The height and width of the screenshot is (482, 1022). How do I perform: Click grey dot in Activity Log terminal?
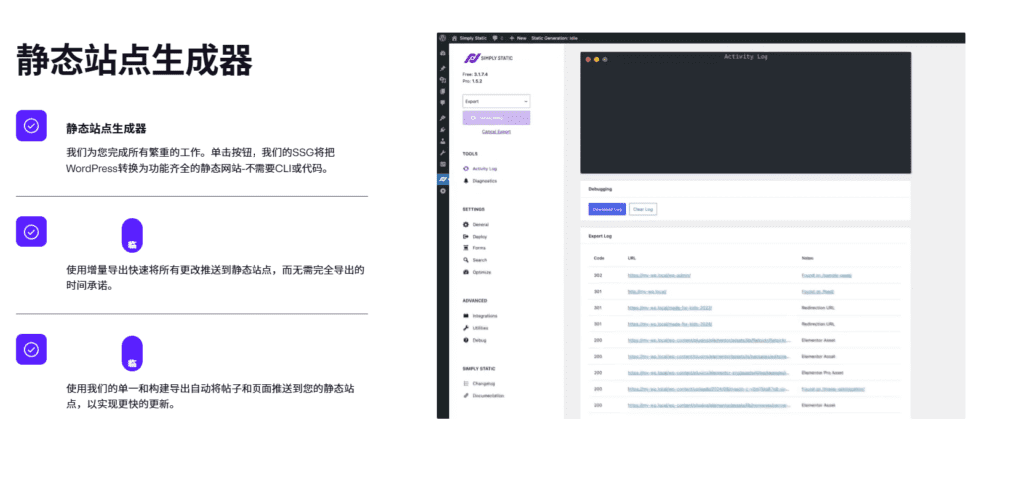[605, 59]
